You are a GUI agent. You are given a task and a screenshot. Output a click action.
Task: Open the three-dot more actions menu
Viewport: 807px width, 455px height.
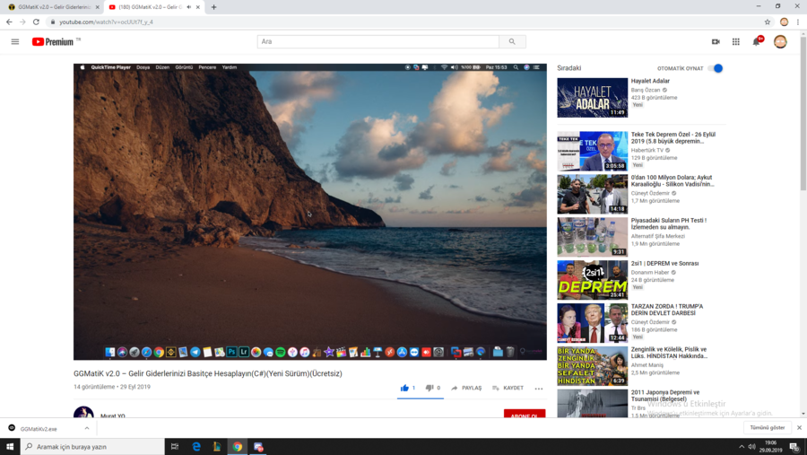click(539, 389)
